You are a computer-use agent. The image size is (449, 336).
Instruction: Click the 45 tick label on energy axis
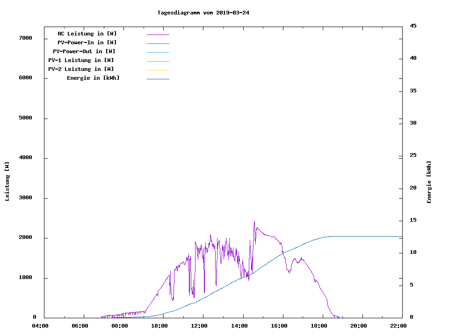tap(413, 26)
